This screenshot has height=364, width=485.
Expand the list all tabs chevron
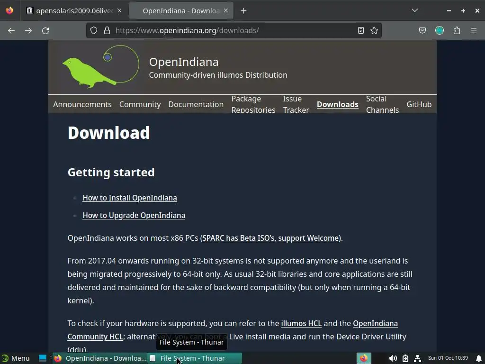pyautogui.click(x=415, y=10)
